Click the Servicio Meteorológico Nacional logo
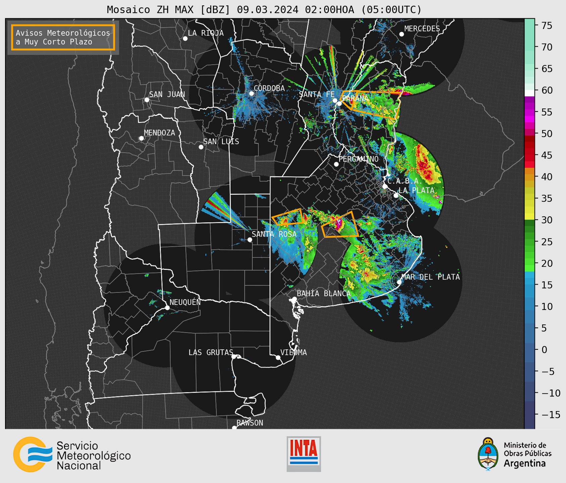This screenshot has width=566, height=483. 72,454
